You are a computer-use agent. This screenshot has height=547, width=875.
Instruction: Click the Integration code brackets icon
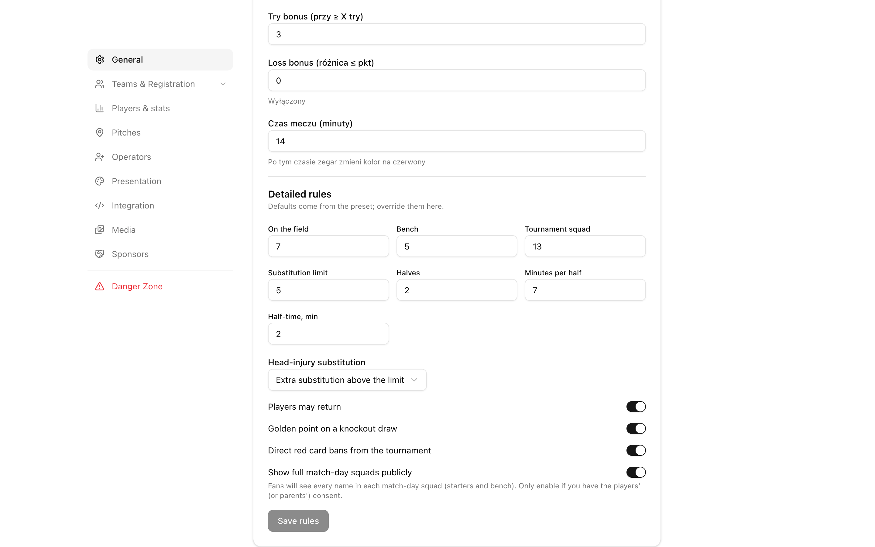[99, 205]
